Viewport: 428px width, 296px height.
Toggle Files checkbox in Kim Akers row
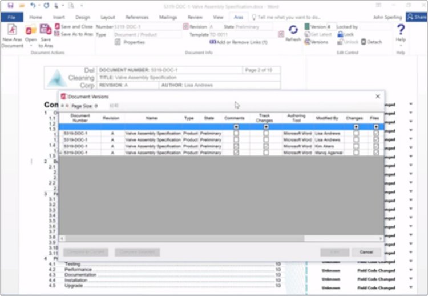(x=376, y=146)
